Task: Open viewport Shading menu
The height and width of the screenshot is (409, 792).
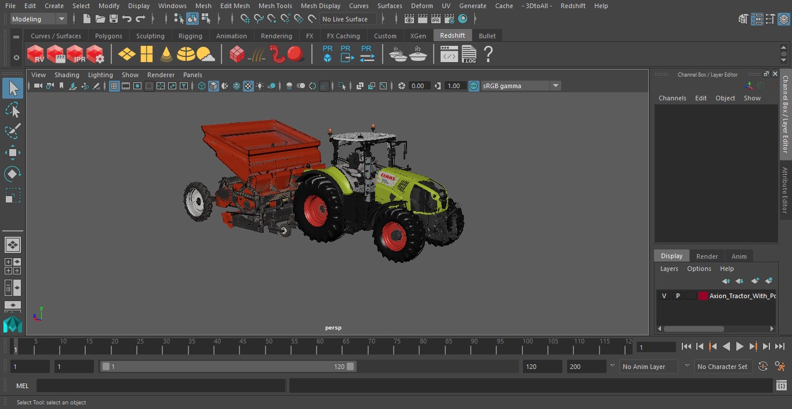Action: 67,75
